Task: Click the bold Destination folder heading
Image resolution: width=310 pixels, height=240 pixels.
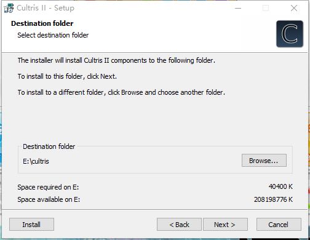Action: pyautogui.click(x=42, y=23)
